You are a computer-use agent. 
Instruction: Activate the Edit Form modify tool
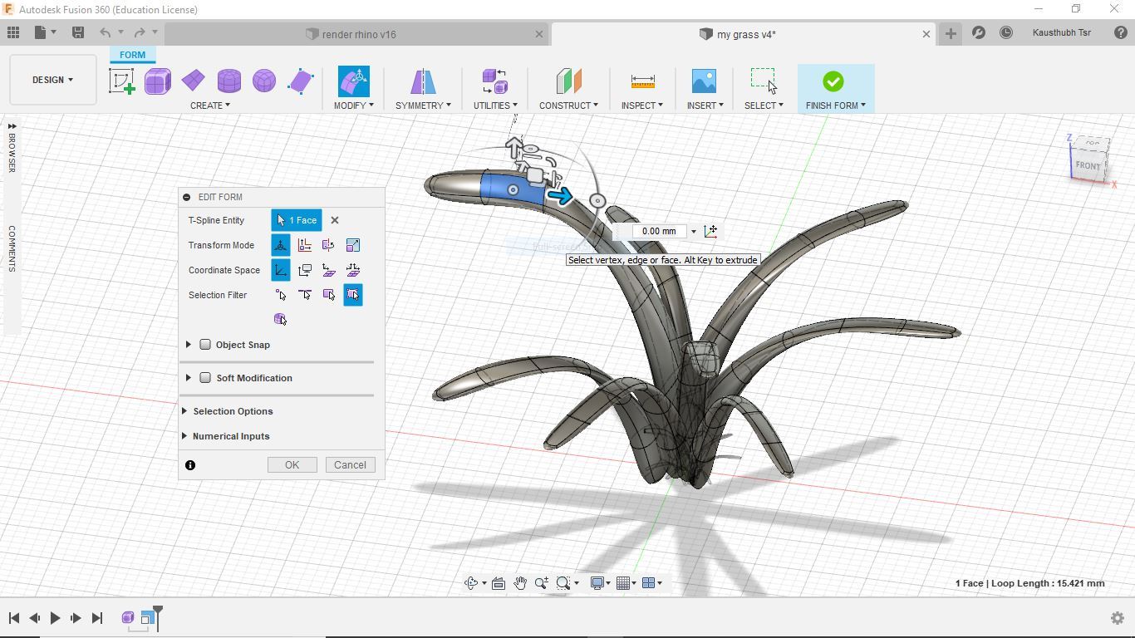[x=354, y=81]
